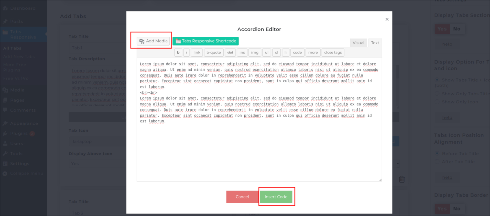Click help link under Display Option
This screenshot has height=216, width=490.
447,118
